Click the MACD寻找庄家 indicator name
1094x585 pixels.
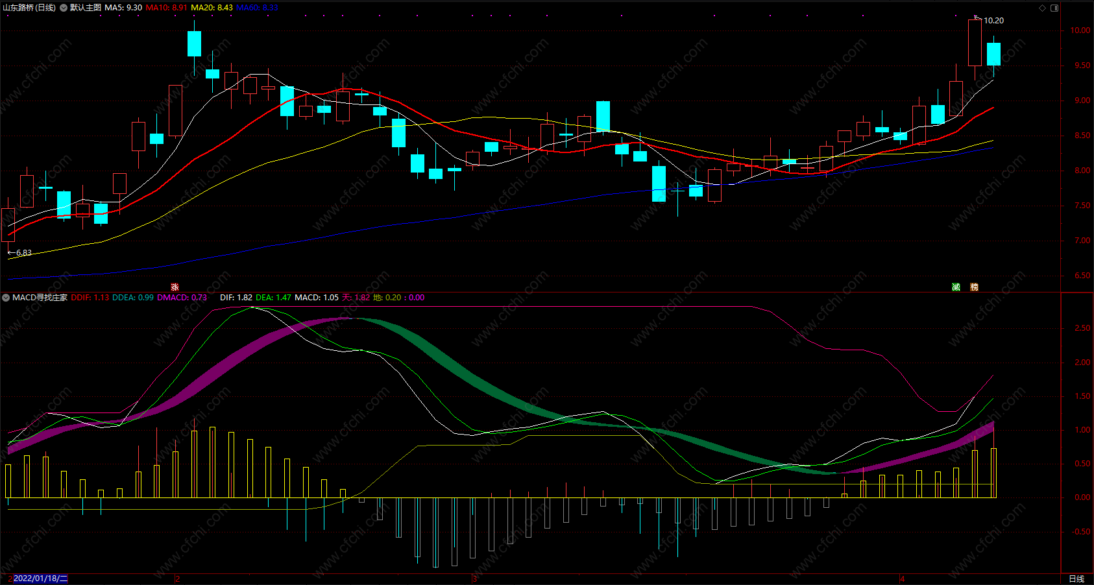click(40, 298)
